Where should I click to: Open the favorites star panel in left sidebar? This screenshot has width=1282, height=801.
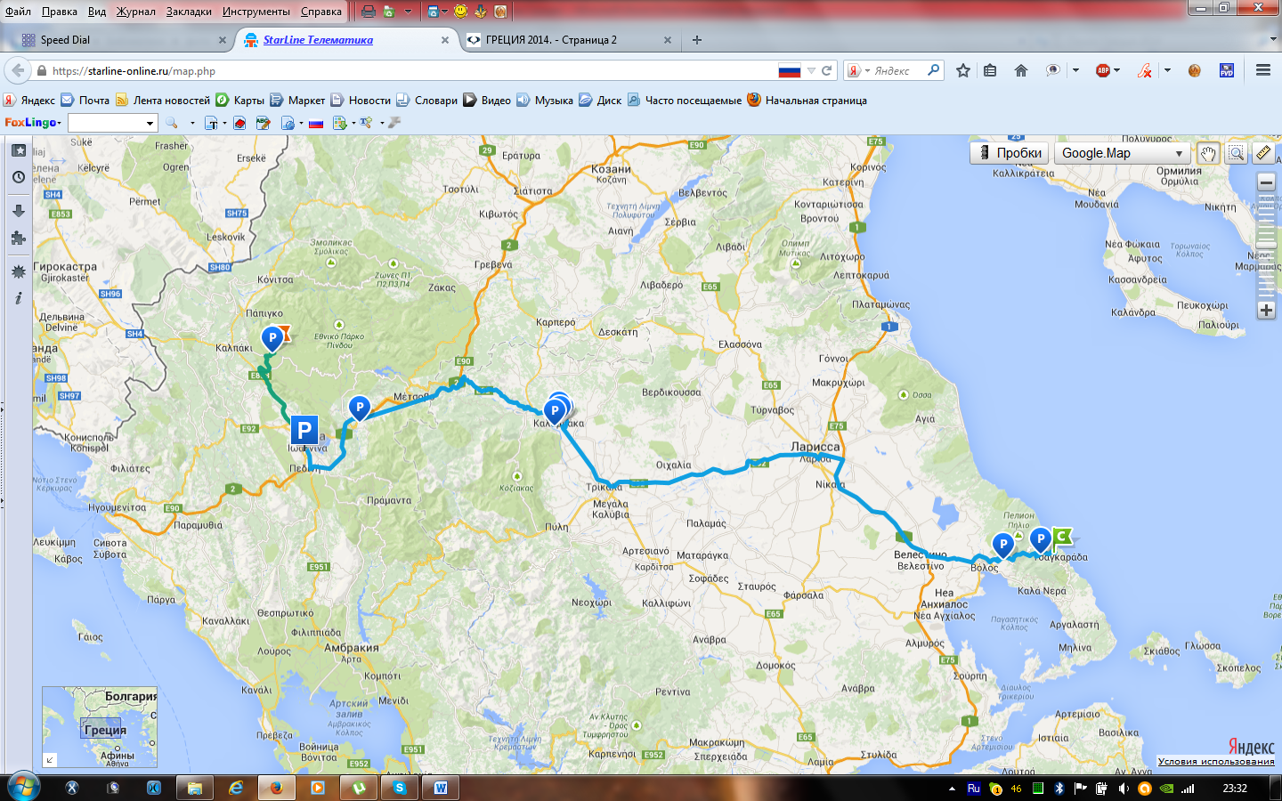(x=19, y=150)
